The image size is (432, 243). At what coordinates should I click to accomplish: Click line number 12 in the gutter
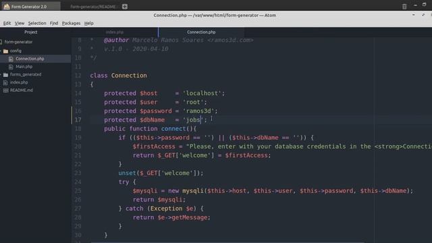pyautogui.click(x=78, y=76)
